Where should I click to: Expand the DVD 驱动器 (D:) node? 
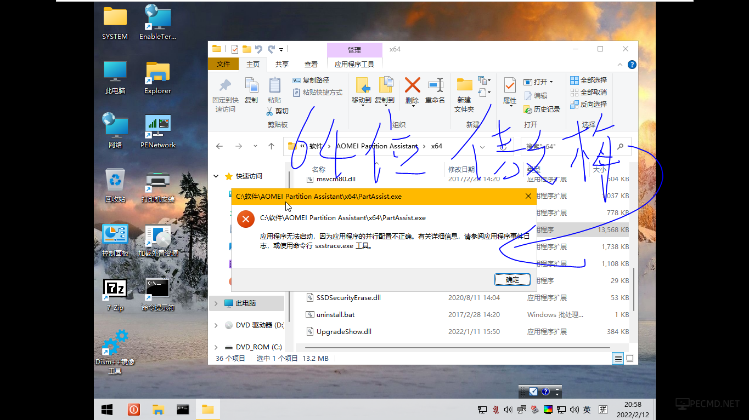216,325
